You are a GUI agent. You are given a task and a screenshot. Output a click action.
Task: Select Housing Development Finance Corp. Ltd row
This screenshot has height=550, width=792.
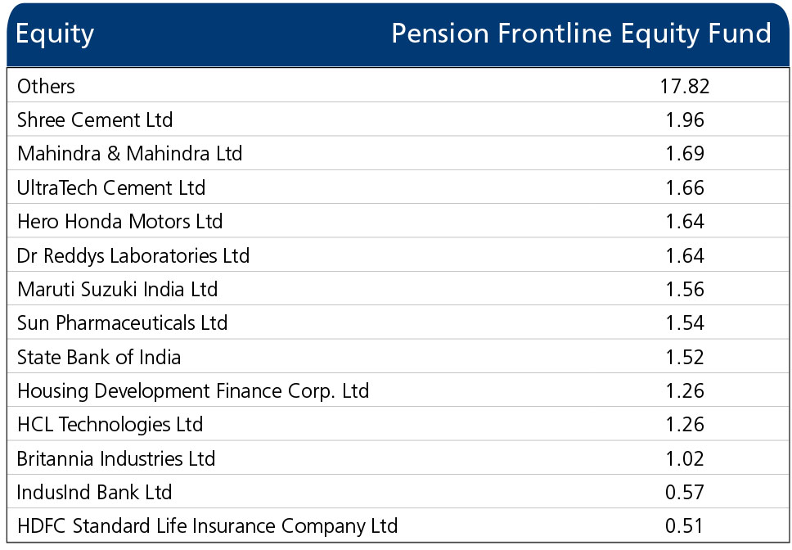click(398, 390)
